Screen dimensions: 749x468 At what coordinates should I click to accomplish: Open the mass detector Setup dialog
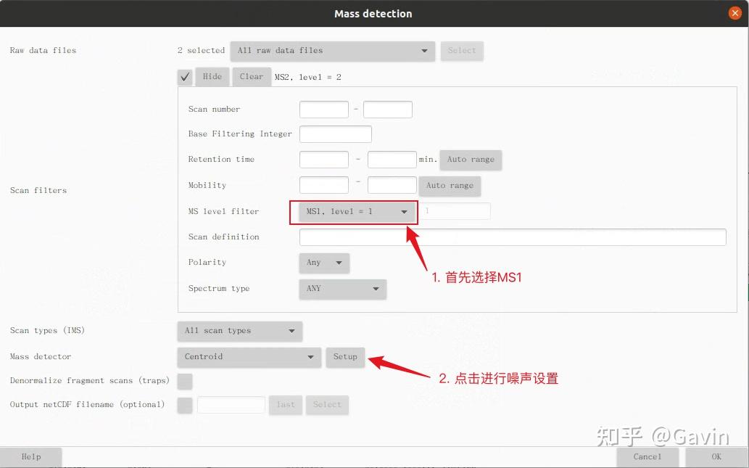coord(345,357)
